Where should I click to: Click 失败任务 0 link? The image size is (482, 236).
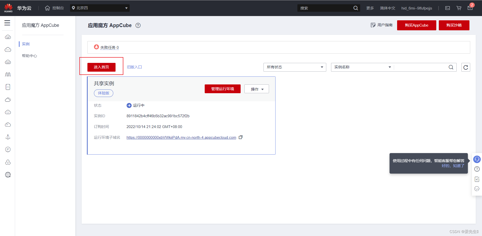pyautogui.click(x=110, y=47)
